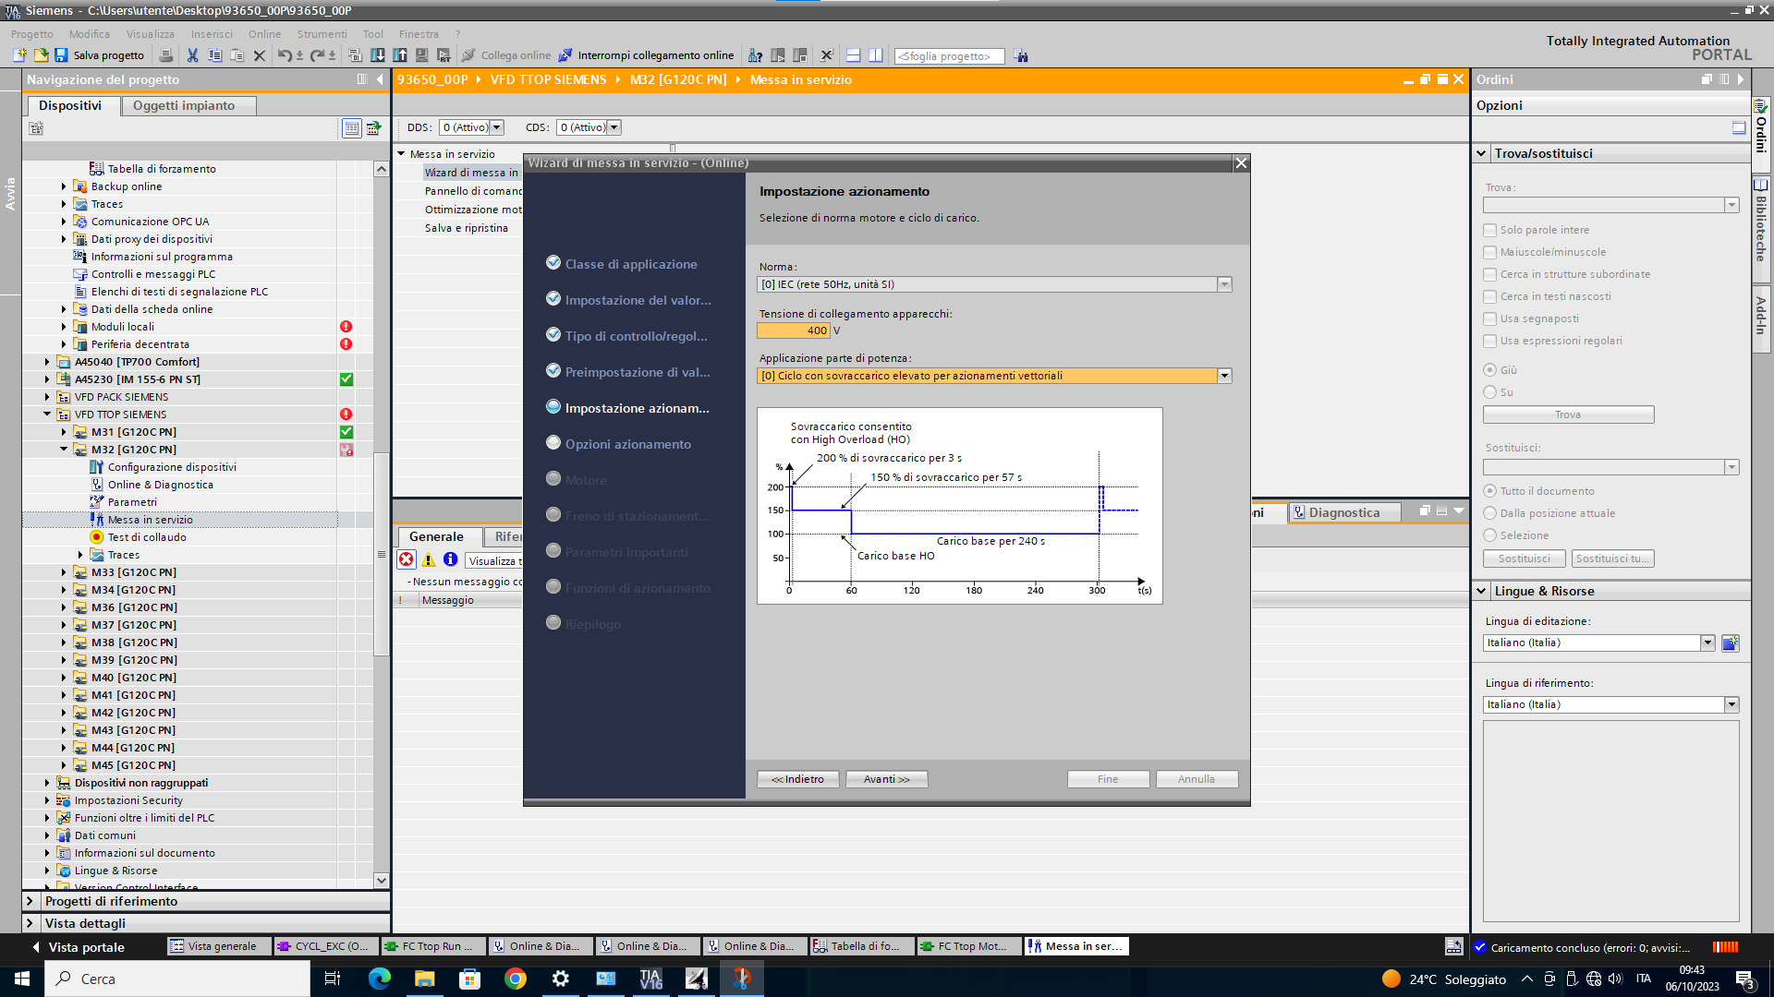Enable Cerca in strutture subordinate checkbox
This screenshot has width=1774, height=997.
point(1489,274)
